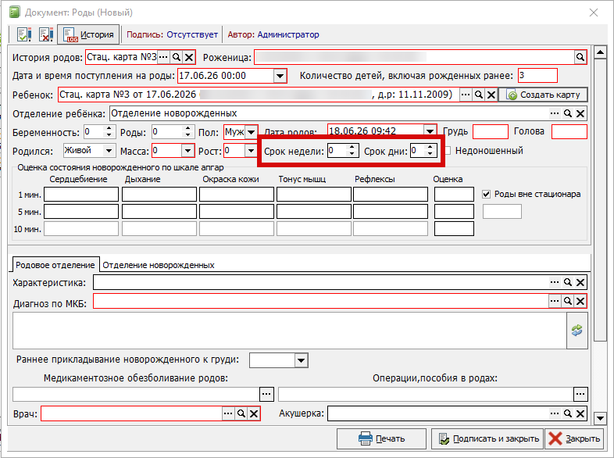Screen dimensions: 614x458
Task: Open the Рост dropdown arrow
Action: 251,150
